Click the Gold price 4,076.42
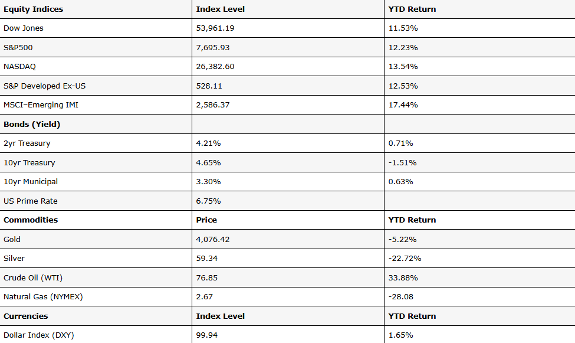Viewport: 575px width, 343px height. [x=213, y=240]
